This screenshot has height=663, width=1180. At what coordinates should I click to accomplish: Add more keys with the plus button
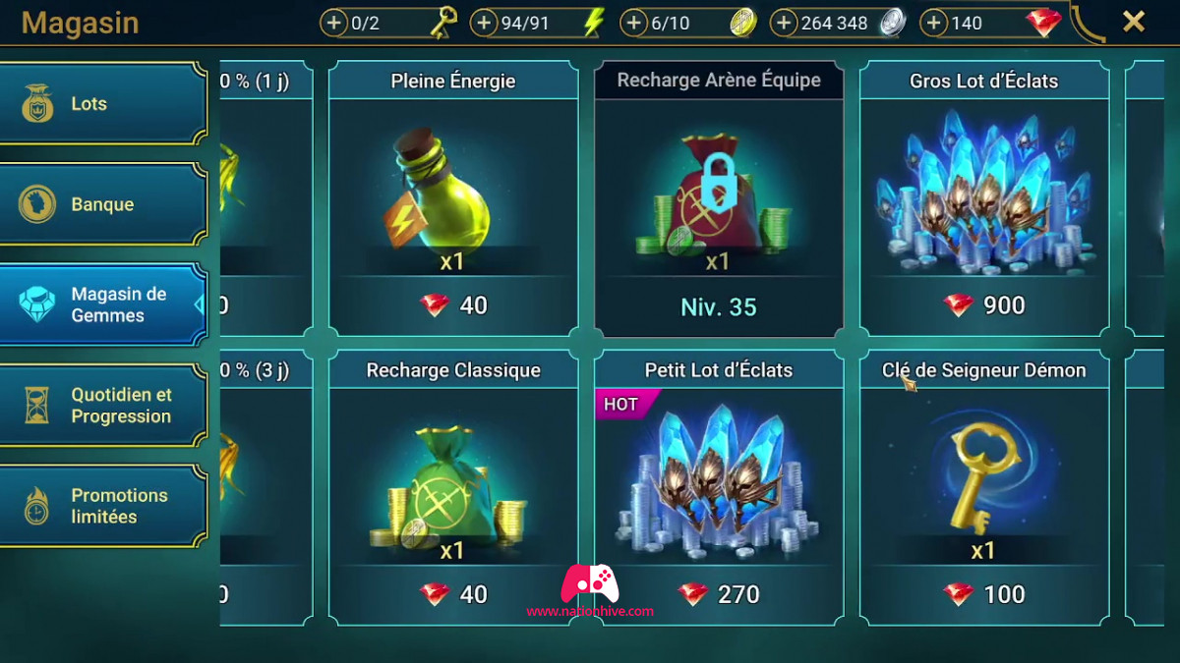(334, 23)
